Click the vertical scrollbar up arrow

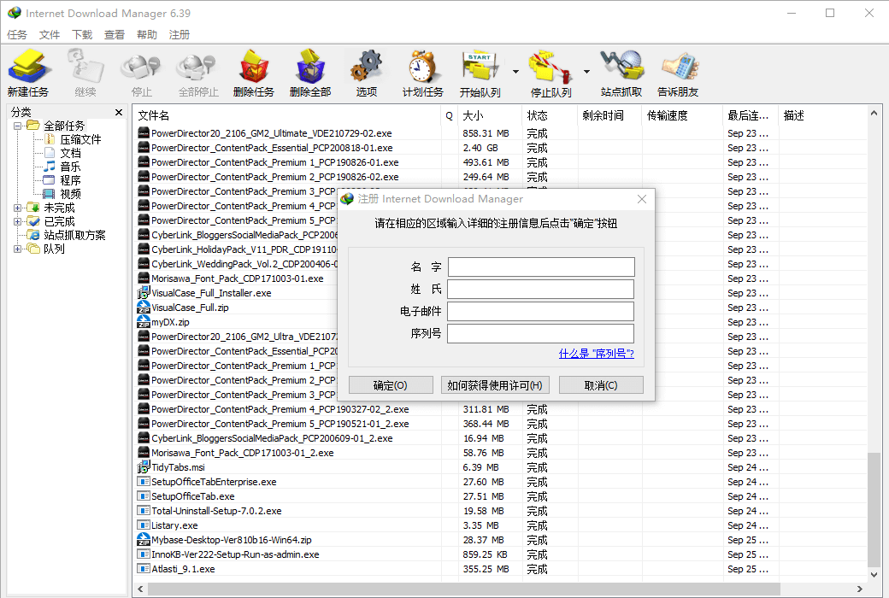874,114
